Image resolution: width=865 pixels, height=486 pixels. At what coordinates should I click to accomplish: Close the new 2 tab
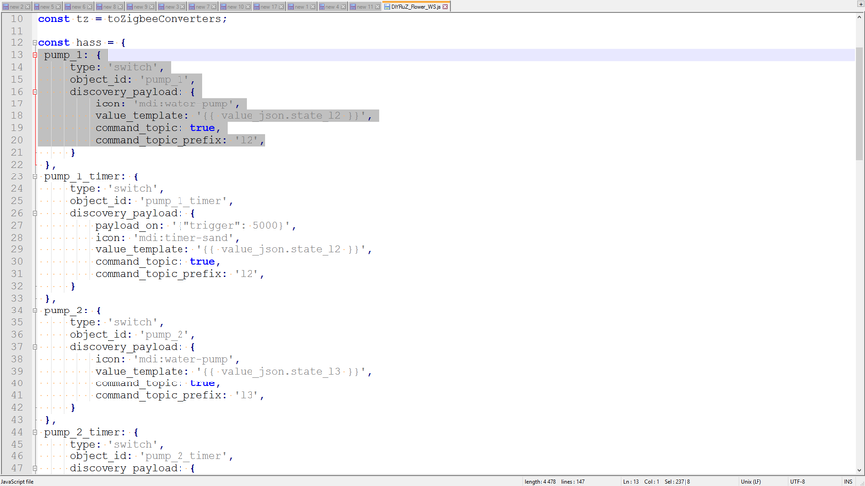(x=27, y=7)
